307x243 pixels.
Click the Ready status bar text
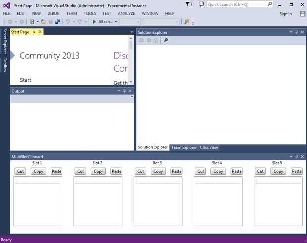(x=6, y=240)
